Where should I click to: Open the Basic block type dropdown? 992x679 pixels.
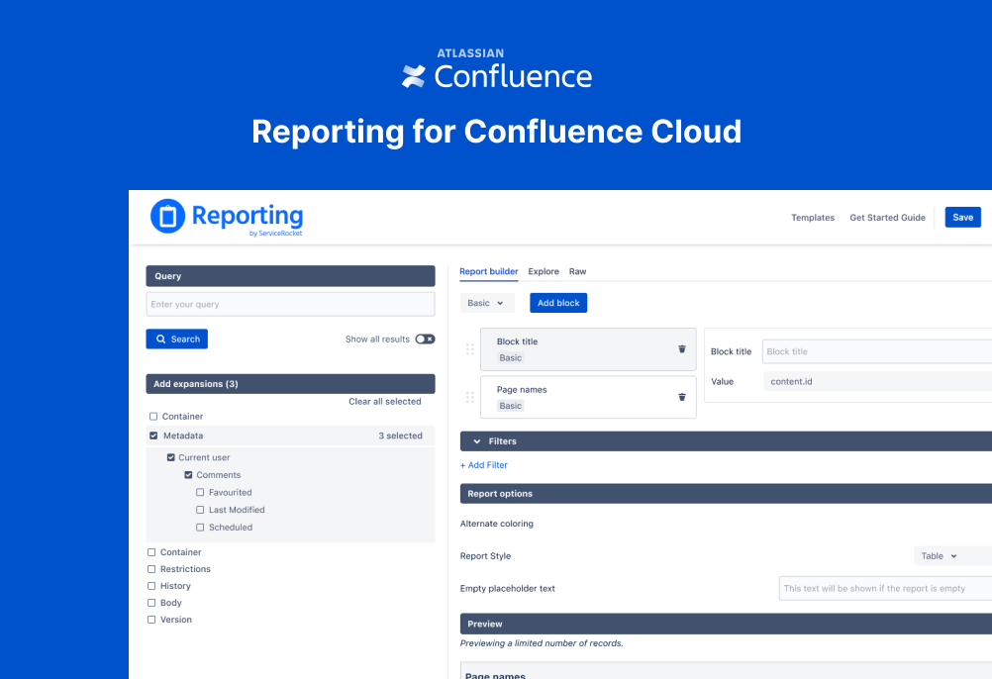coord(486,303)
